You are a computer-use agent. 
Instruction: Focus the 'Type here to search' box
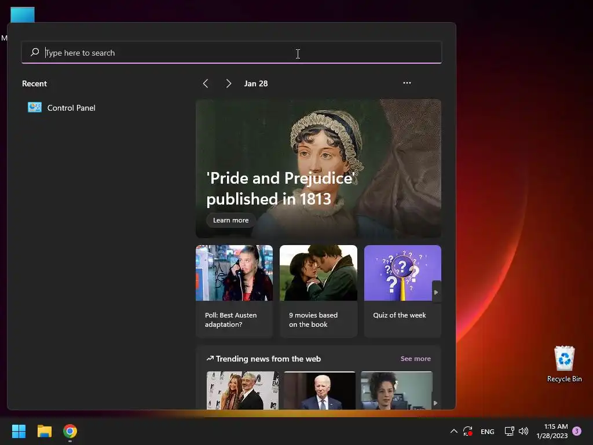232,53
